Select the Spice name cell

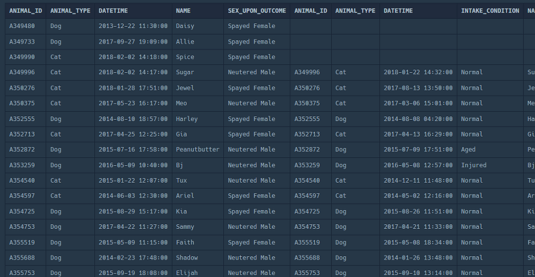185,57
